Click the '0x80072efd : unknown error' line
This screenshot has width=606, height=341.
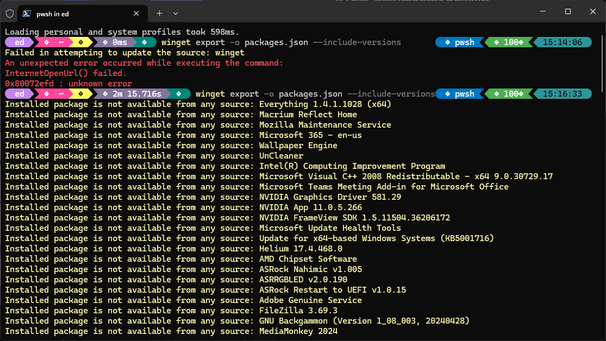point(68,84)
